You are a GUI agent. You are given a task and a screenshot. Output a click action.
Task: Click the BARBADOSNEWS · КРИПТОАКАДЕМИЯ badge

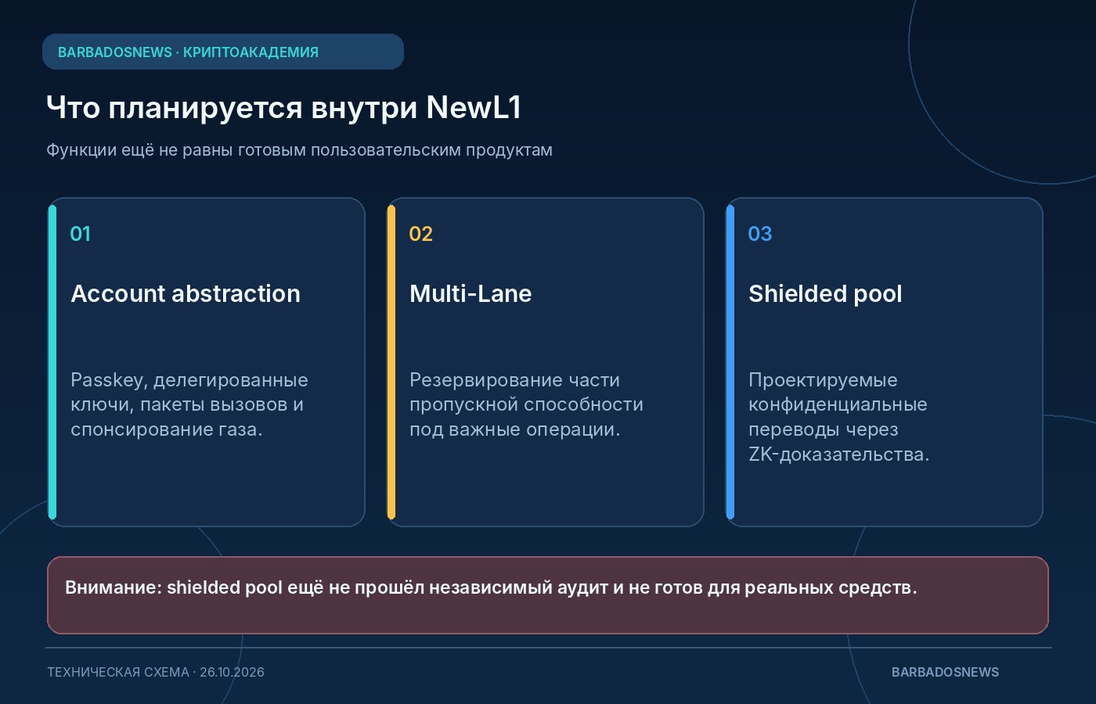(x=223, y=52)
